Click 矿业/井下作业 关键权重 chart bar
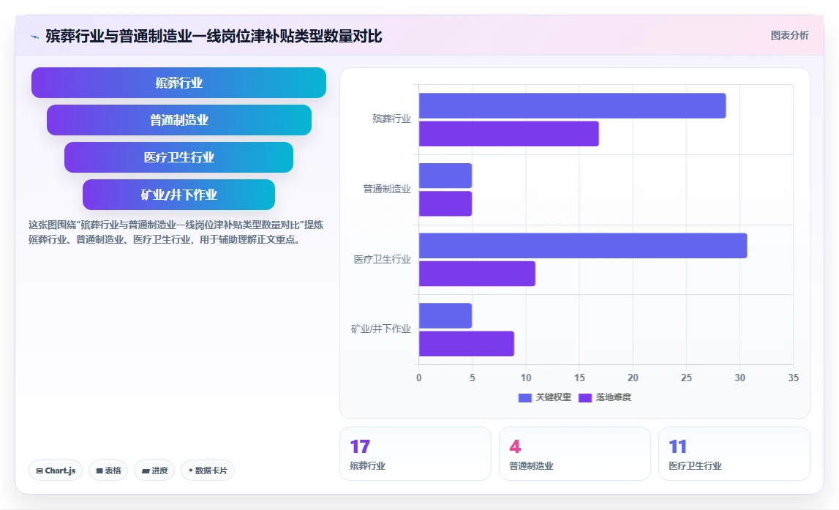This screenshot has height=510, width=839. (445, 316)
